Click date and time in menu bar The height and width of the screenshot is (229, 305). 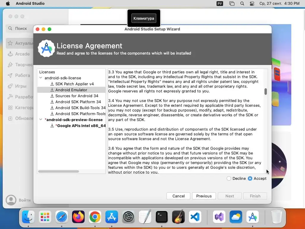tap(279, 3)
